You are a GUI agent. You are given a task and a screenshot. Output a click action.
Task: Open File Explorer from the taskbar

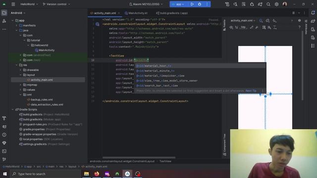[x=87, y=174]
